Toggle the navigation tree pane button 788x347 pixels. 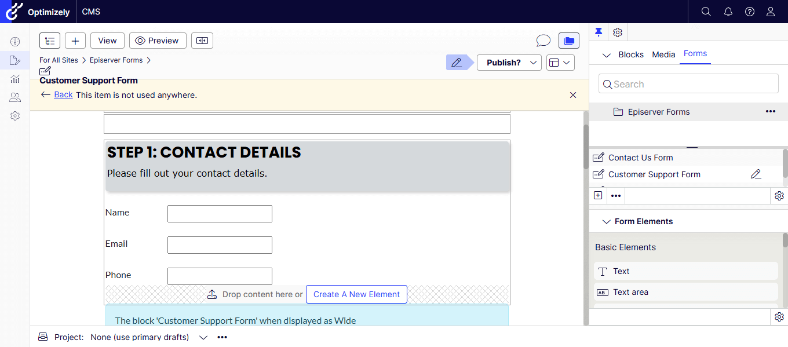tap(50, 41)
